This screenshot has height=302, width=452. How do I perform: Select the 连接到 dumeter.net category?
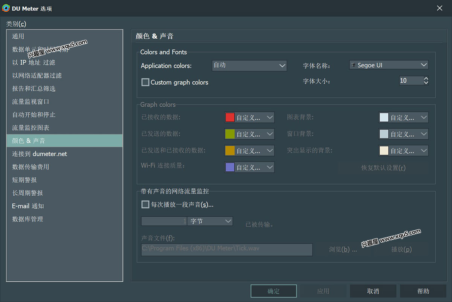pyautogui.click(x=64, y=154)
